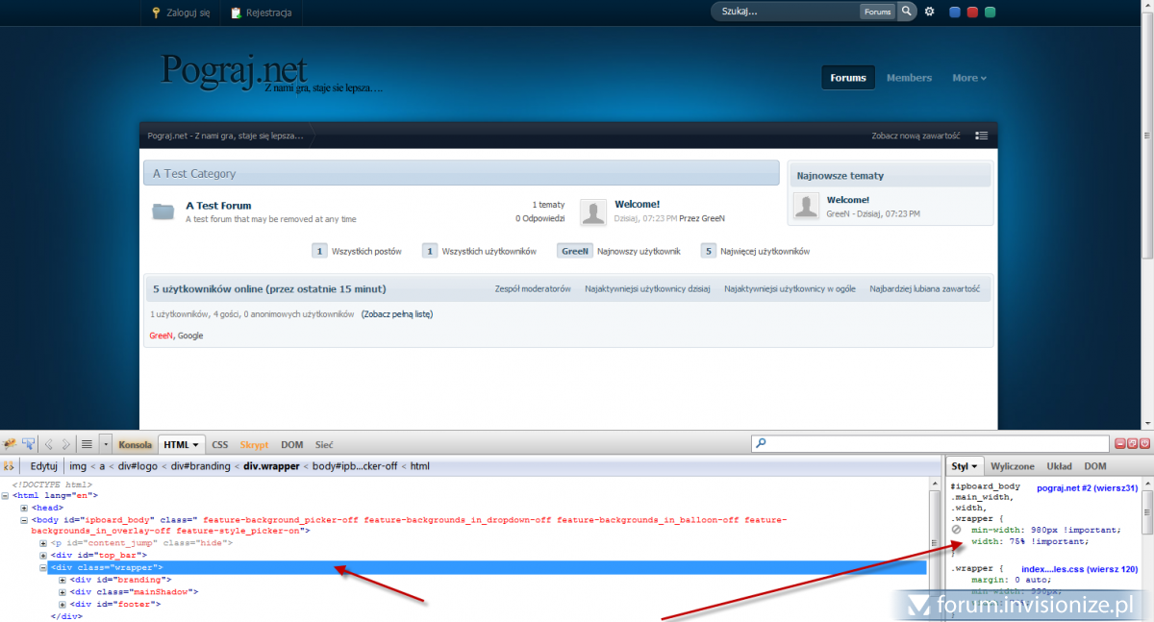Viewport: 1154px width, 622px height.
Task: Click the magnifier icon in Firebug search
Action: click(x=761, y=444)
